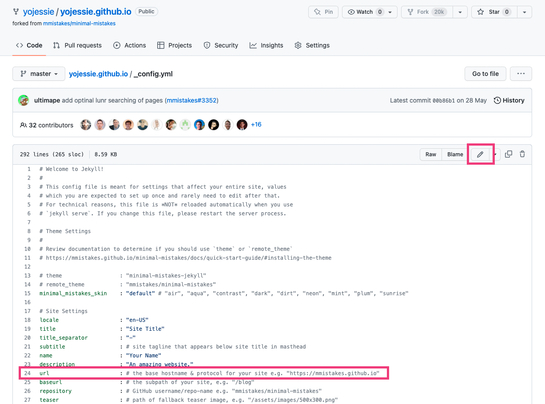Screen dimensions: 545x404
Task: Click the Public visibility badge
Action: point(146,12)
